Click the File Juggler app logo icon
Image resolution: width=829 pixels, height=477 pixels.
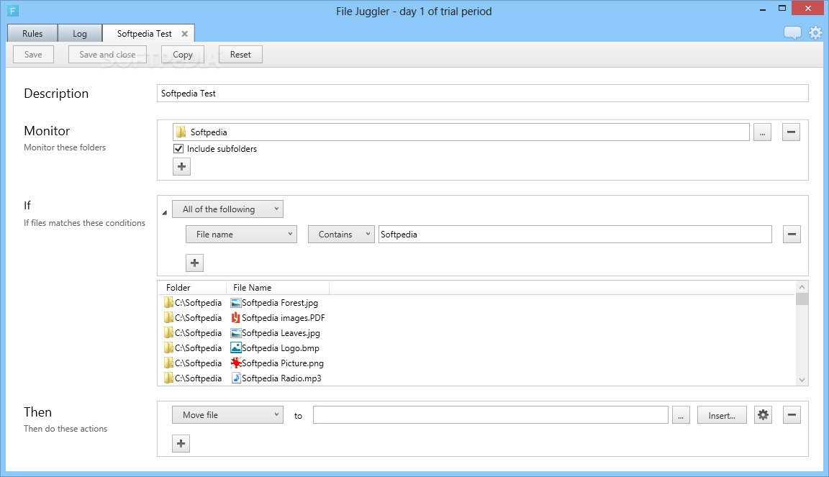[x=13, y=11]
